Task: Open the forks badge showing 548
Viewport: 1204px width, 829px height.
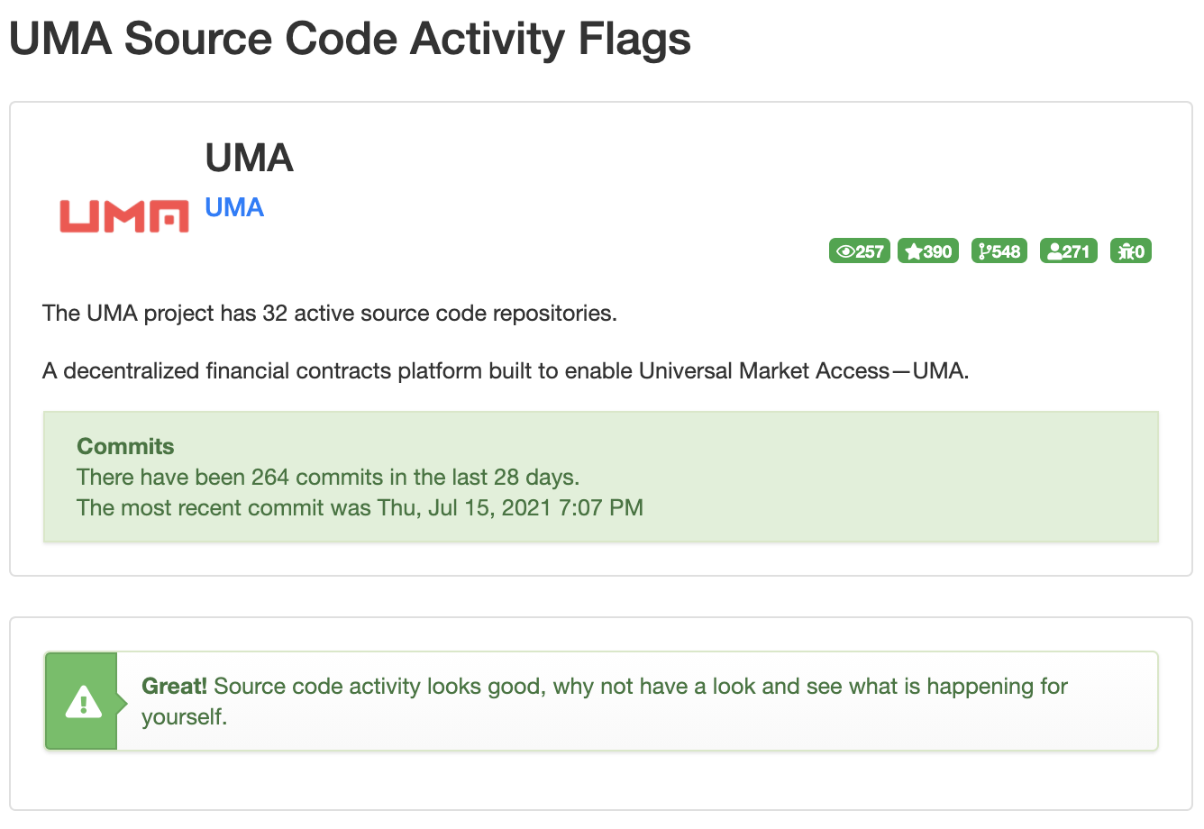Action: point(999,251)
